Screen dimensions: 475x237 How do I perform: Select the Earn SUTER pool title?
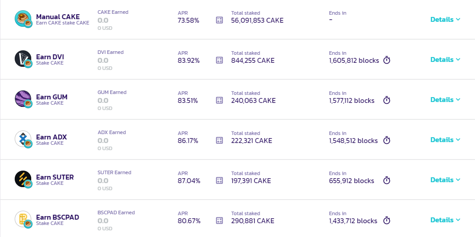[x=55, y=177]
